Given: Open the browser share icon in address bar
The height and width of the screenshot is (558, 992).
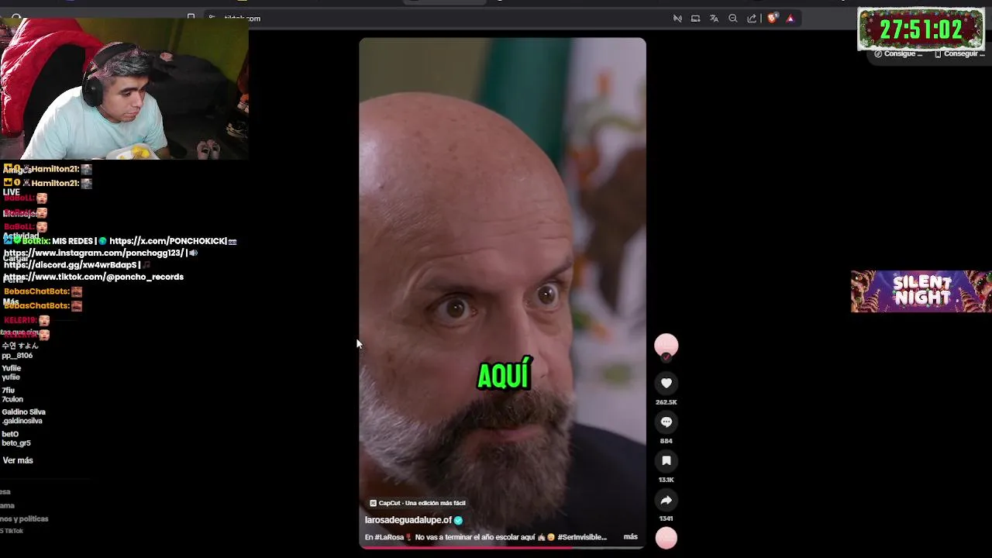Looking at the screenshot, I should 752,18.
